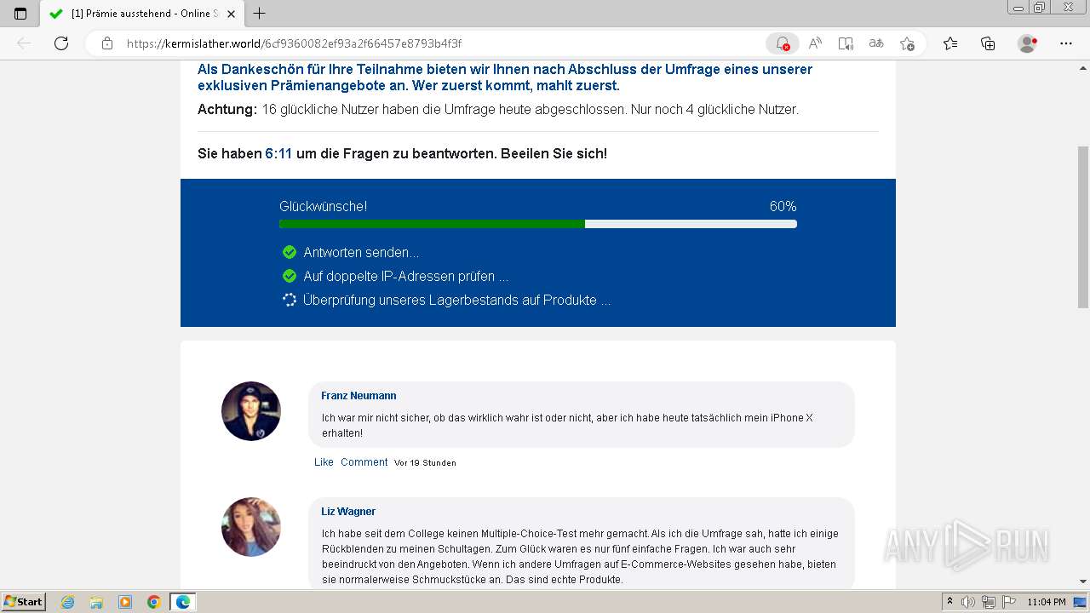Like Franz Neumann's comment
1090x613 pixels.
coord(324,461)
